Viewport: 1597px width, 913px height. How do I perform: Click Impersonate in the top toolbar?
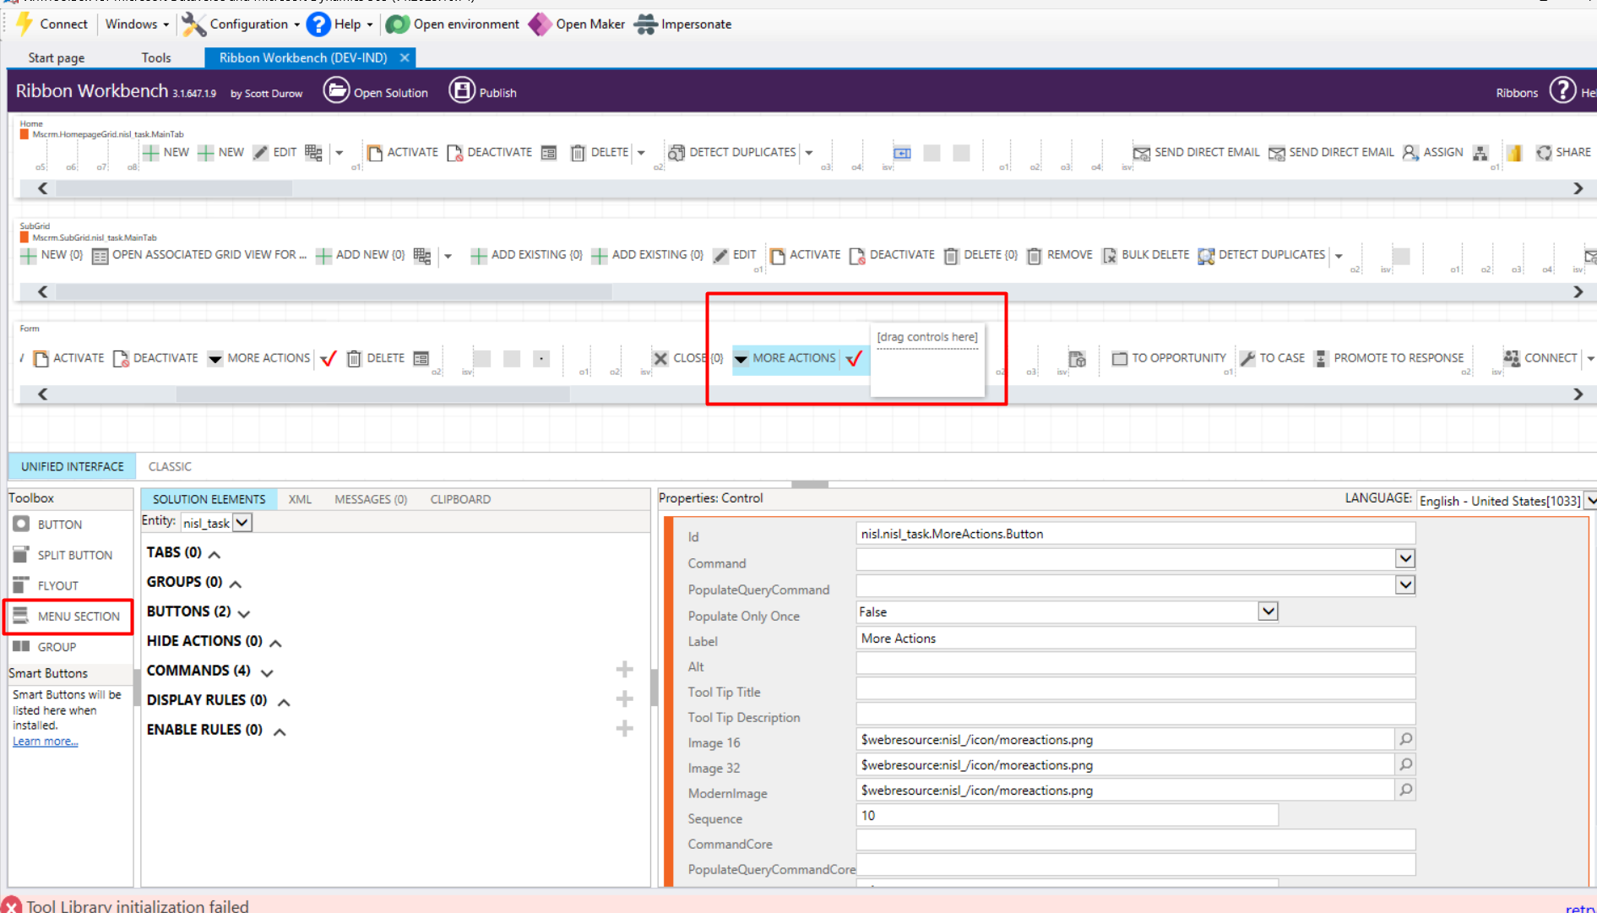point(683,24)
